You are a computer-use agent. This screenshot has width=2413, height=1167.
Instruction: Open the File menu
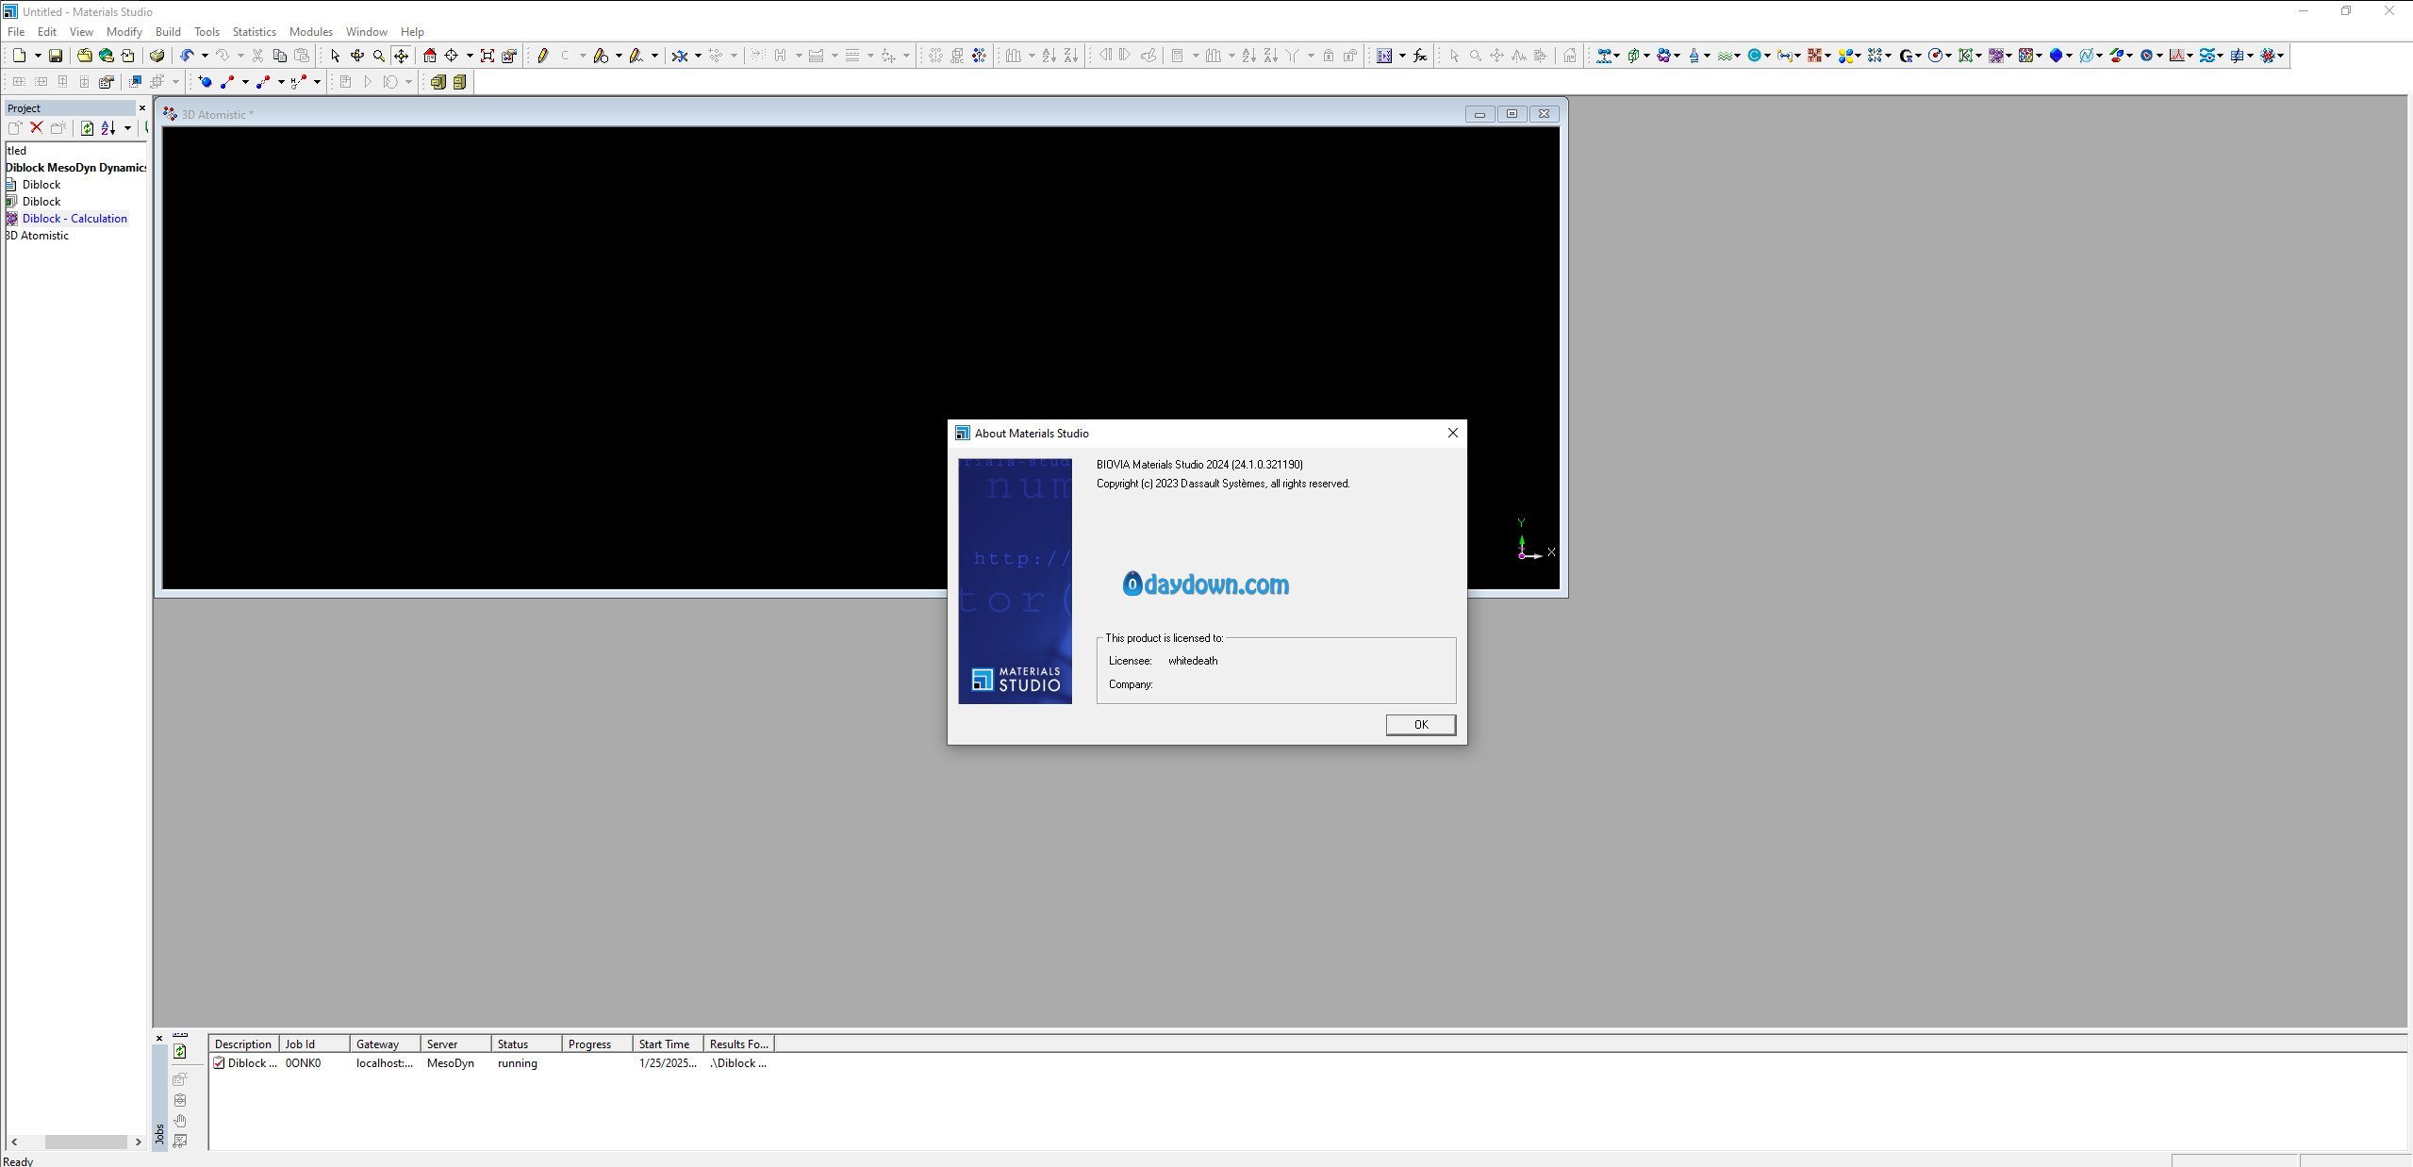click(16, 31)
